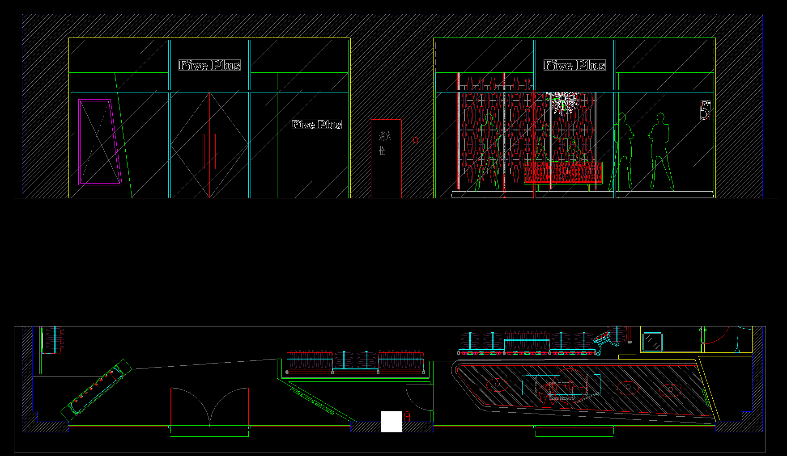Click the cyan rounded square fixture in plan
This screenshot has height=456, width=787.
pos(652,342)
